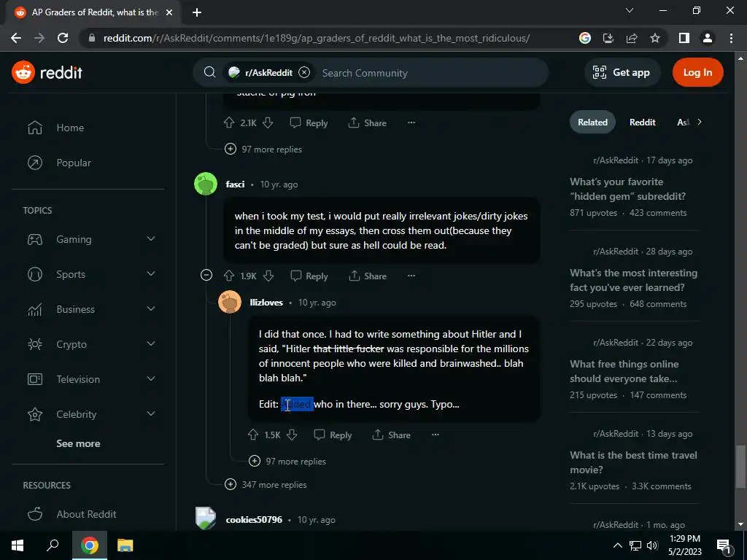This screenshot has height=560, width=747.
Task: Expand the Crypto topic chevron
Action: 151,344
